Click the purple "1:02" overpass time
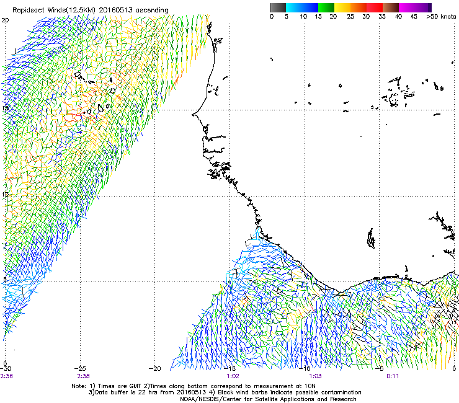Screen dimensions: 459x403 pos(233,376)
